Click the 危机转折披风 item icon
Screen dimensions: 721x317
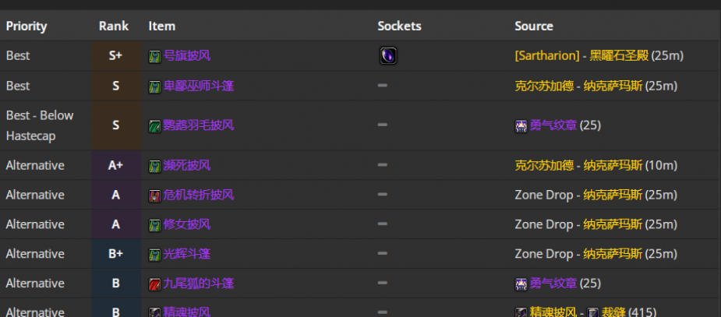[x=154, y=196]
